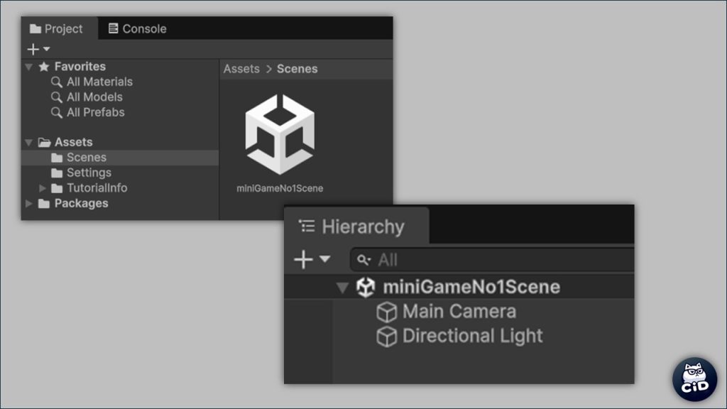727x409 pixels.
Task: Click the Scenes folder icon
Action: (57, 158)
